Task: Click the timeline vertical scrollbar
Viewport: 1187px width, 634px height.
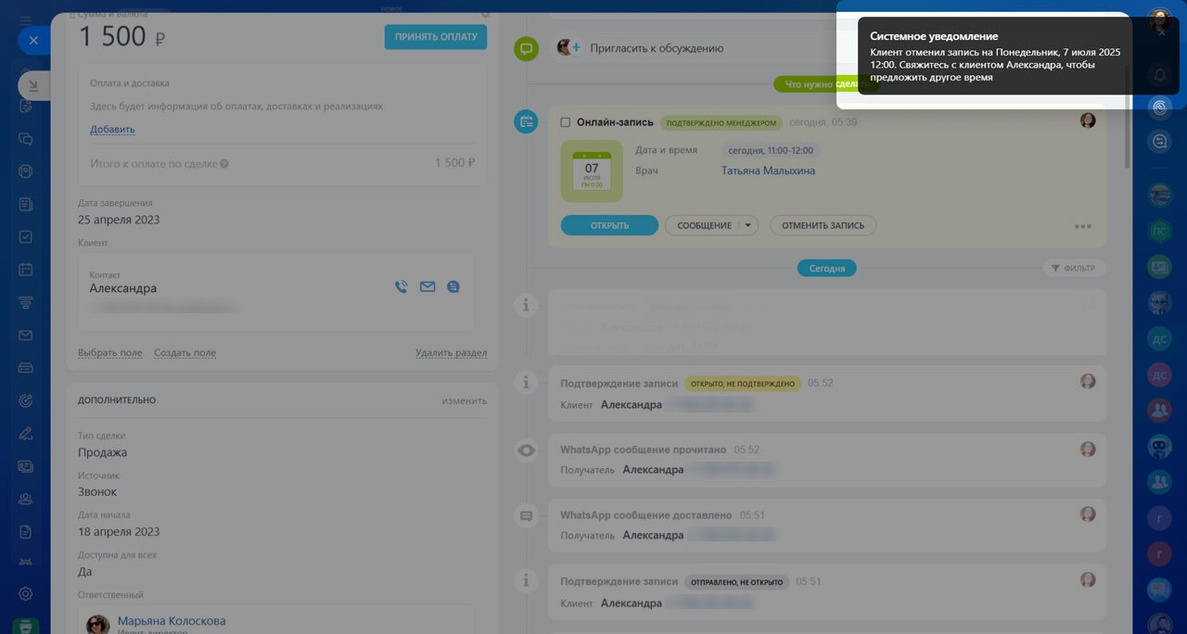Action: point(1128,116)
